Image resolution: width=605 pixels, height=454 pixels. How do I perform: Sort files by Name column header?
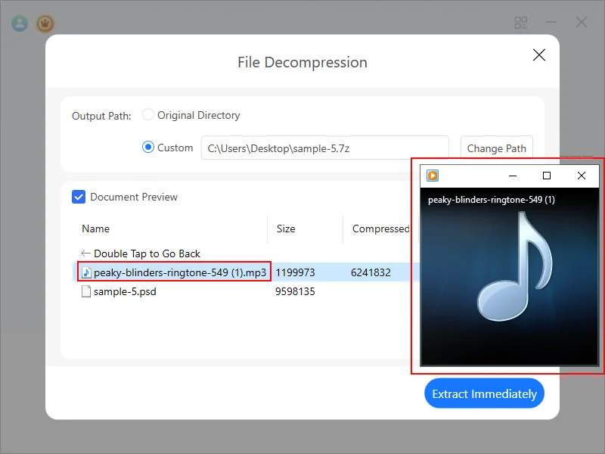point(96,229)
